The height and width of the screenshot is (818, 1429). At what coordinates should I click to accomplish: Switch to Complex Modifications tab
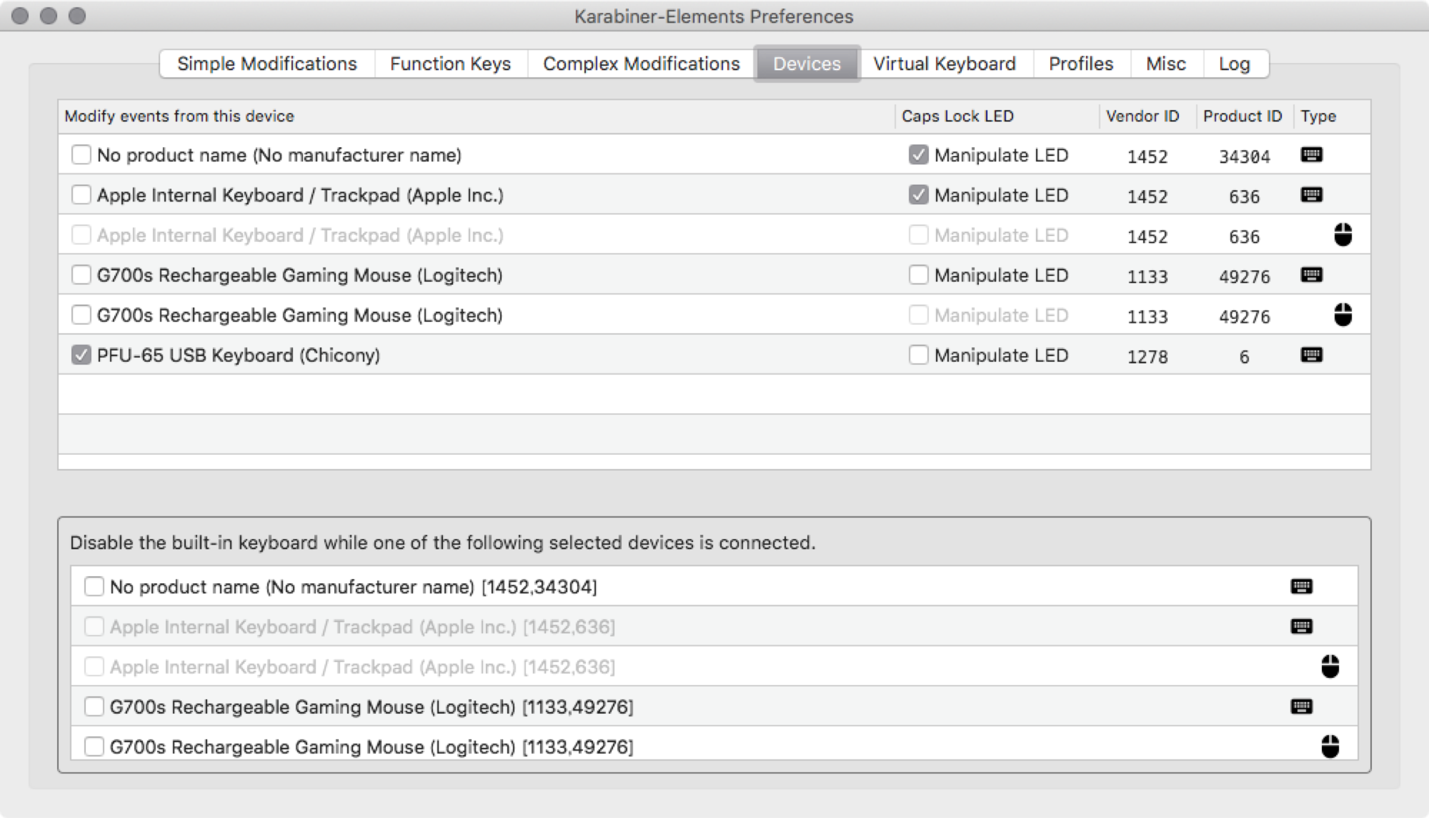point(641,64)
